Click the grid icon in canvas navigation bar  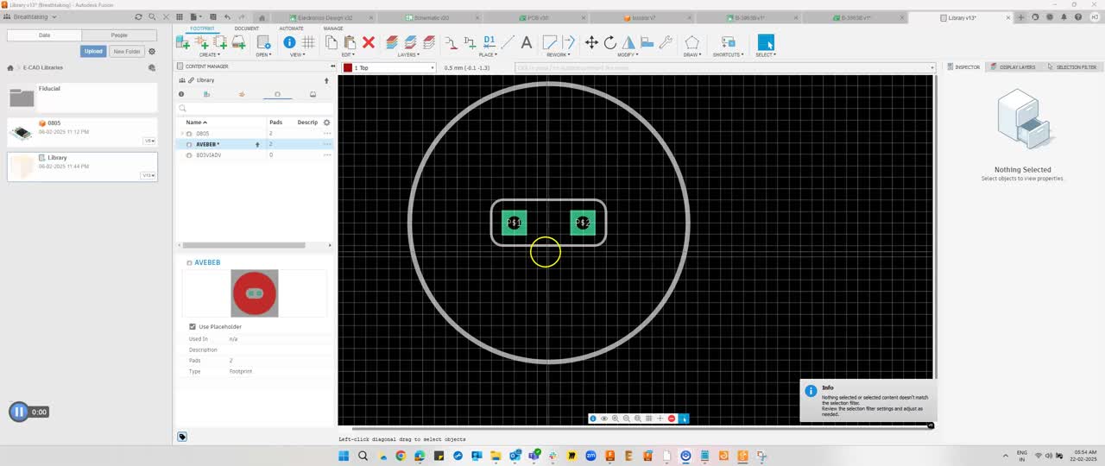[x=649, y=419]
